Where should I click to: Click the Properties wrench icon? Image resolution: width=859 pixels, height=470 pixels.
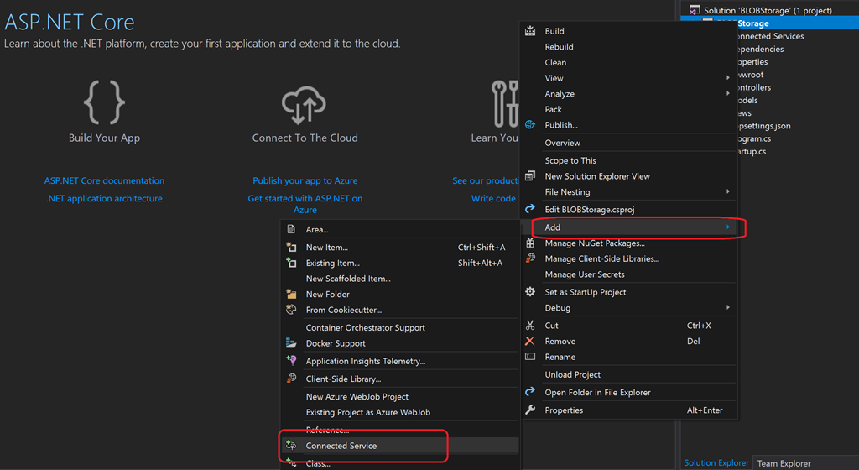coord(530,410)
